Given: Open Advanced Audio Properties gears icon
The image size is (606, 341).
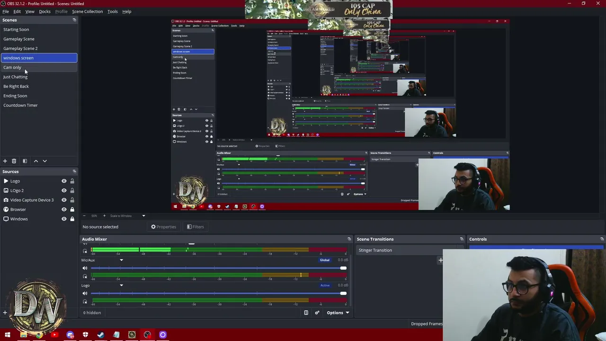Looking at the screenshot, I should tap(317, 313).
